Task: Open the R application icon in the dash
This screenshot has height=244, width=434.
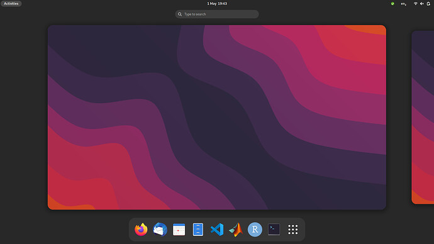Action: pos(255,230)
